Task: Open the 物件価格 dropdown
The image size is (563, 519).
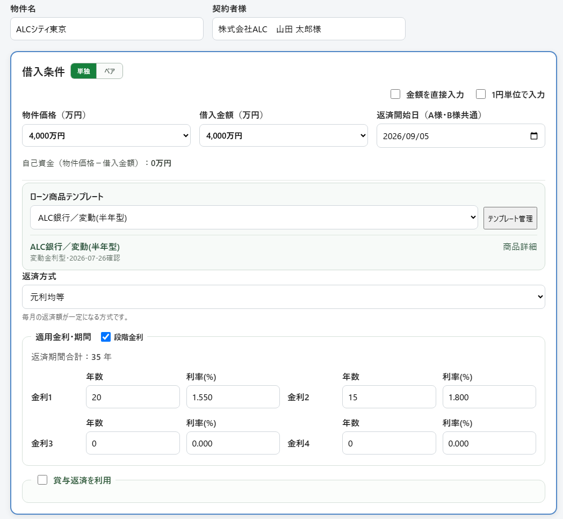Action: (x=106, y=135)
